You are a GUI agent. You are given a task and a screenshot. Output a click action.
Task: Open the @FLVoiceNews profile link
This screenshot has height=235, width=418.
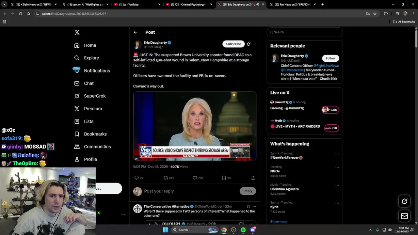click(292, 70)
